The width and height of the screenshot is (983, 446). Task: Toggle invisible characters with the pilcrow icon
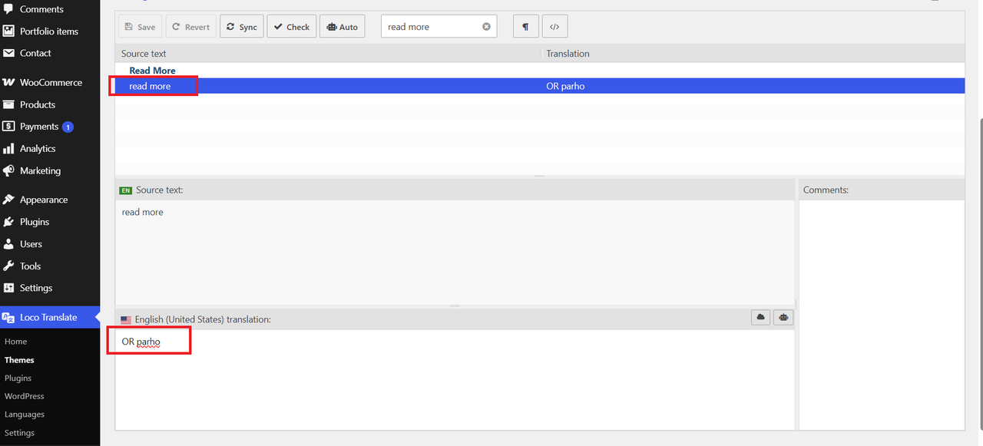tap(526, 27)
